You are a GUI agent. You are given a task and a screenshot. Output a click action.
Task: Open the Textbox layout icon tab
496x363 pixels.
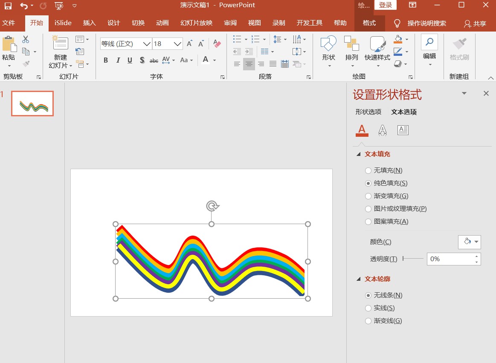pyautogui.click(x=403, y=130)
